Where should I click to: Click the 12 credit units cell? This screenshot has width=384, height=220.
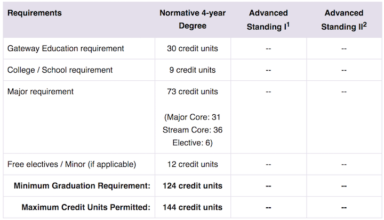click(x=192, y=164)
